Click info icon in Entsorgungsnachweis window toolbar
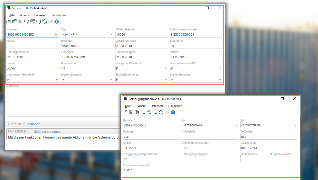Screen dimensions: 318x180 [x=173, y=113]
